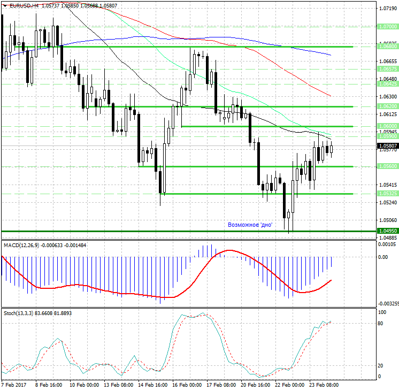The height and width of the screenshot is (391, 399).
Task: Click the current price tag 1.05807
Action: tap(387, 145)
